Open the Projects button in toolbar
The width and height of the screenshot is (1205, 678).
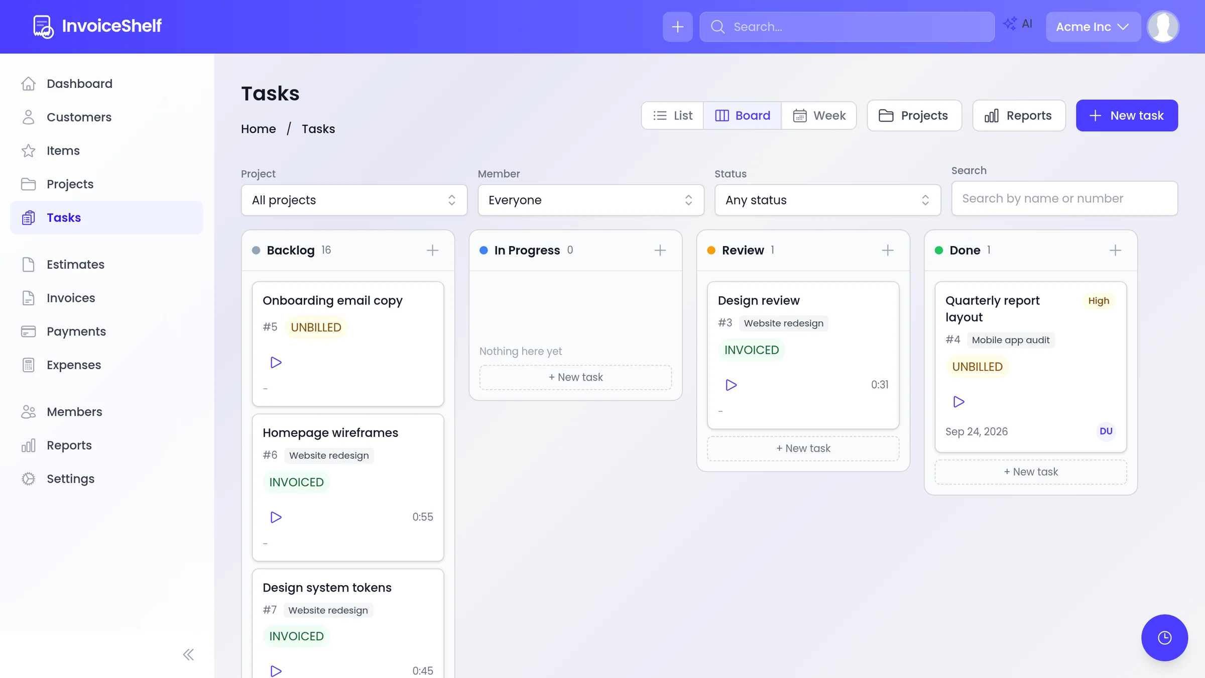pos(914,116)
